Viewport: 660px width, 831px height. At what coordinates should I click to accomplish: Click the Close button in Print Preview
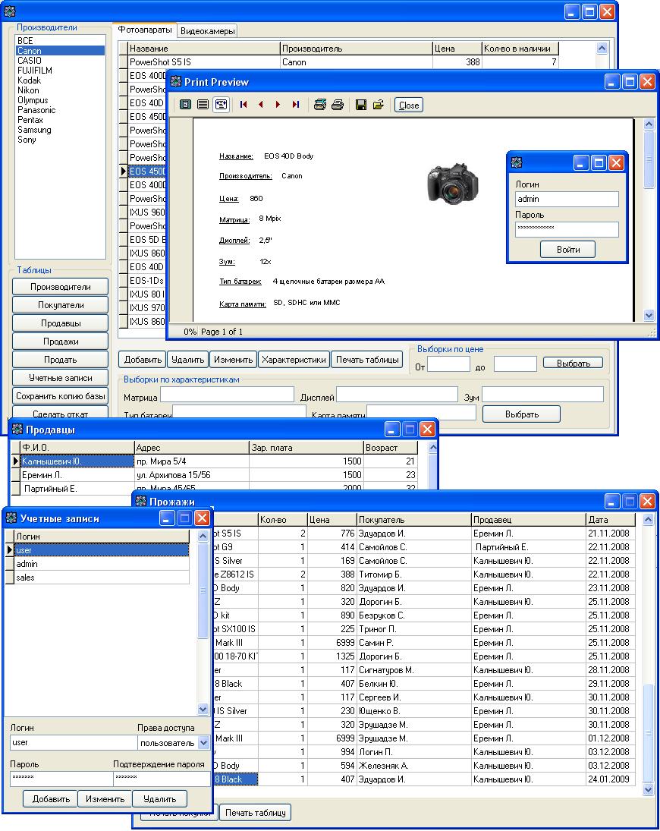408,105
